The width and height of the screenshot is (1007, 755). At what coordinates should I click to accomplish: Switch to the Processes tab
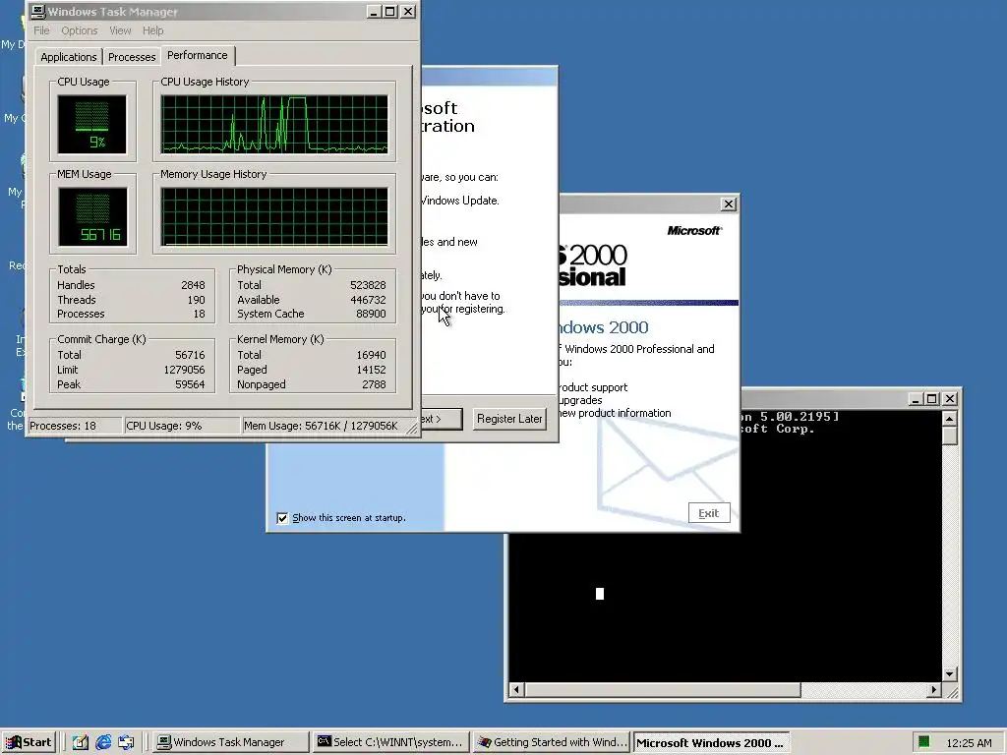point(132,56)
